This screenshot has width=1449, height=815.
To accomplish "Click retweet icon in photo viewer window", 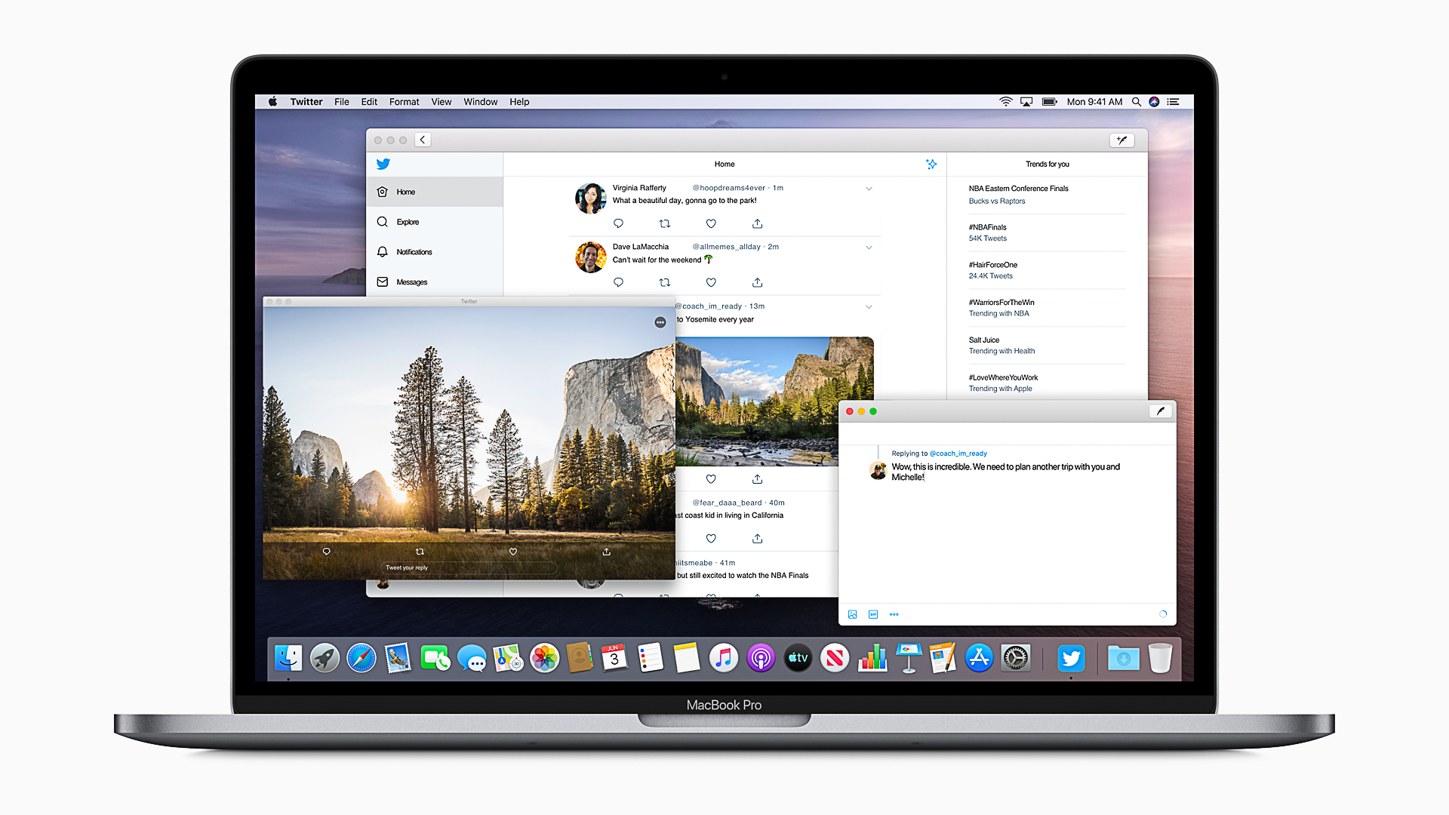I will (x=420, y=552).
